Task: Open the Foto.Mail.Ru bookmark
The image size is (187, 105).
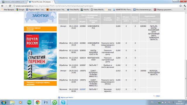Action: coord(73,10)
